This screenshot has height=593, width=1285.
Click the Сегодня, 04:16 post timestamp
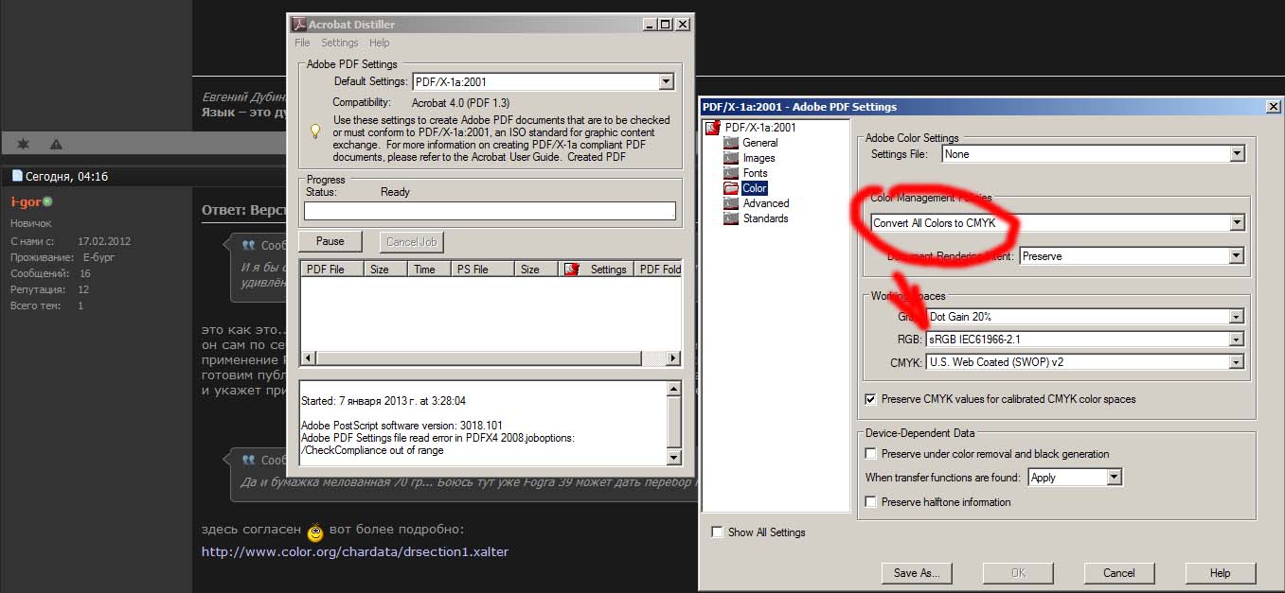(66, 176)
